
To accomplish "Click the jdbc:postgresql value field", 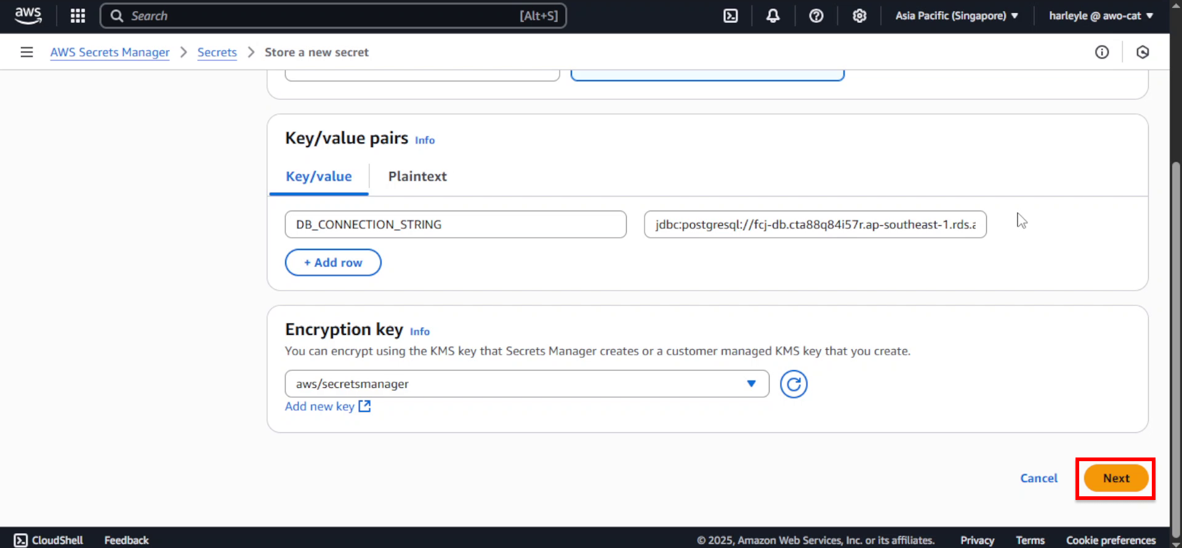I will tap(815, 224).
